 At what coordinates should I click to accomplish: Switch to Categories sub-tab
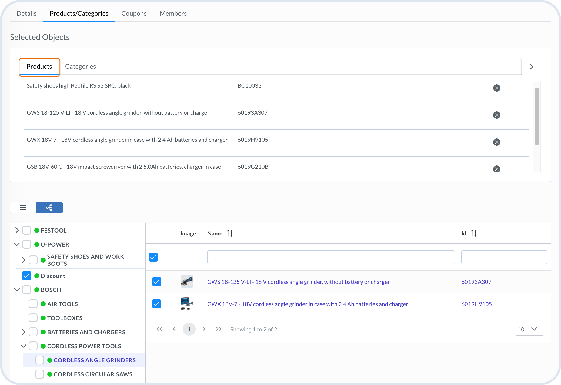pos(81,67)
